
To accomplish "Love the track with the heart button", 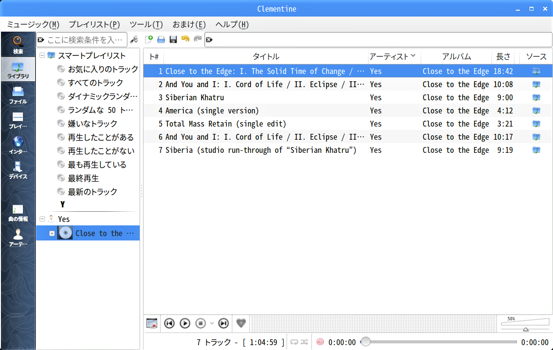I will [241, 323].
